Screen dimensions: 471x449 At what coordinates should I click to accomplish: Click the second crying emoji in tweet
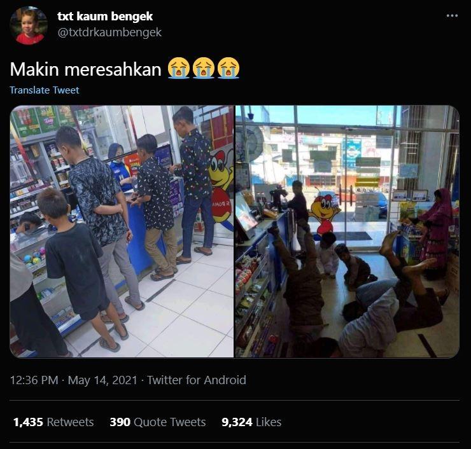[204, 68]
